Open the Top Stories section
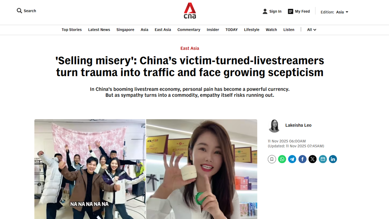 click(x=72, y=29)
